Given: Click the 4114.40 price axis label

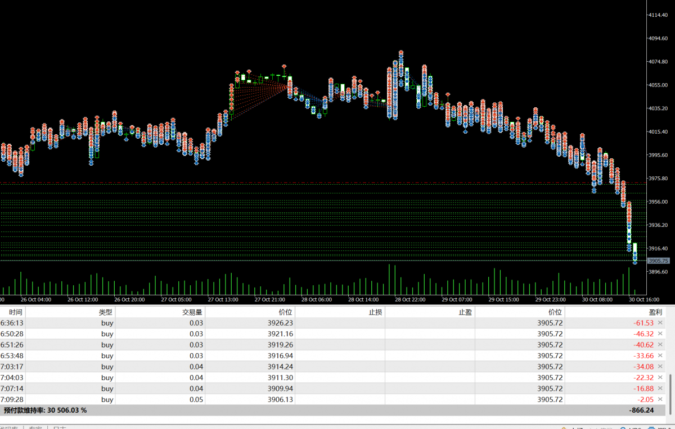Looking at the screenshot, I should [x=659, y=15].
